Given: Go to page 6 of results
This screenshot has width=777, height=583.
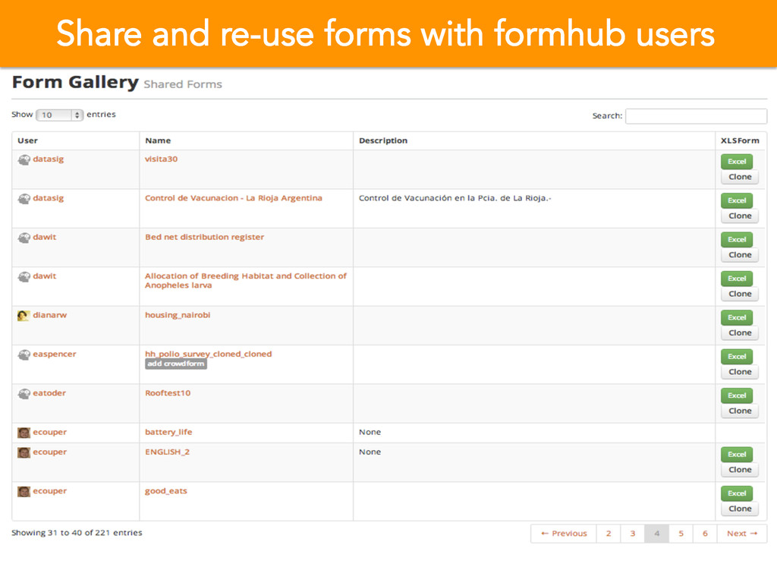Looking at the screenshot, I should 705,534.
